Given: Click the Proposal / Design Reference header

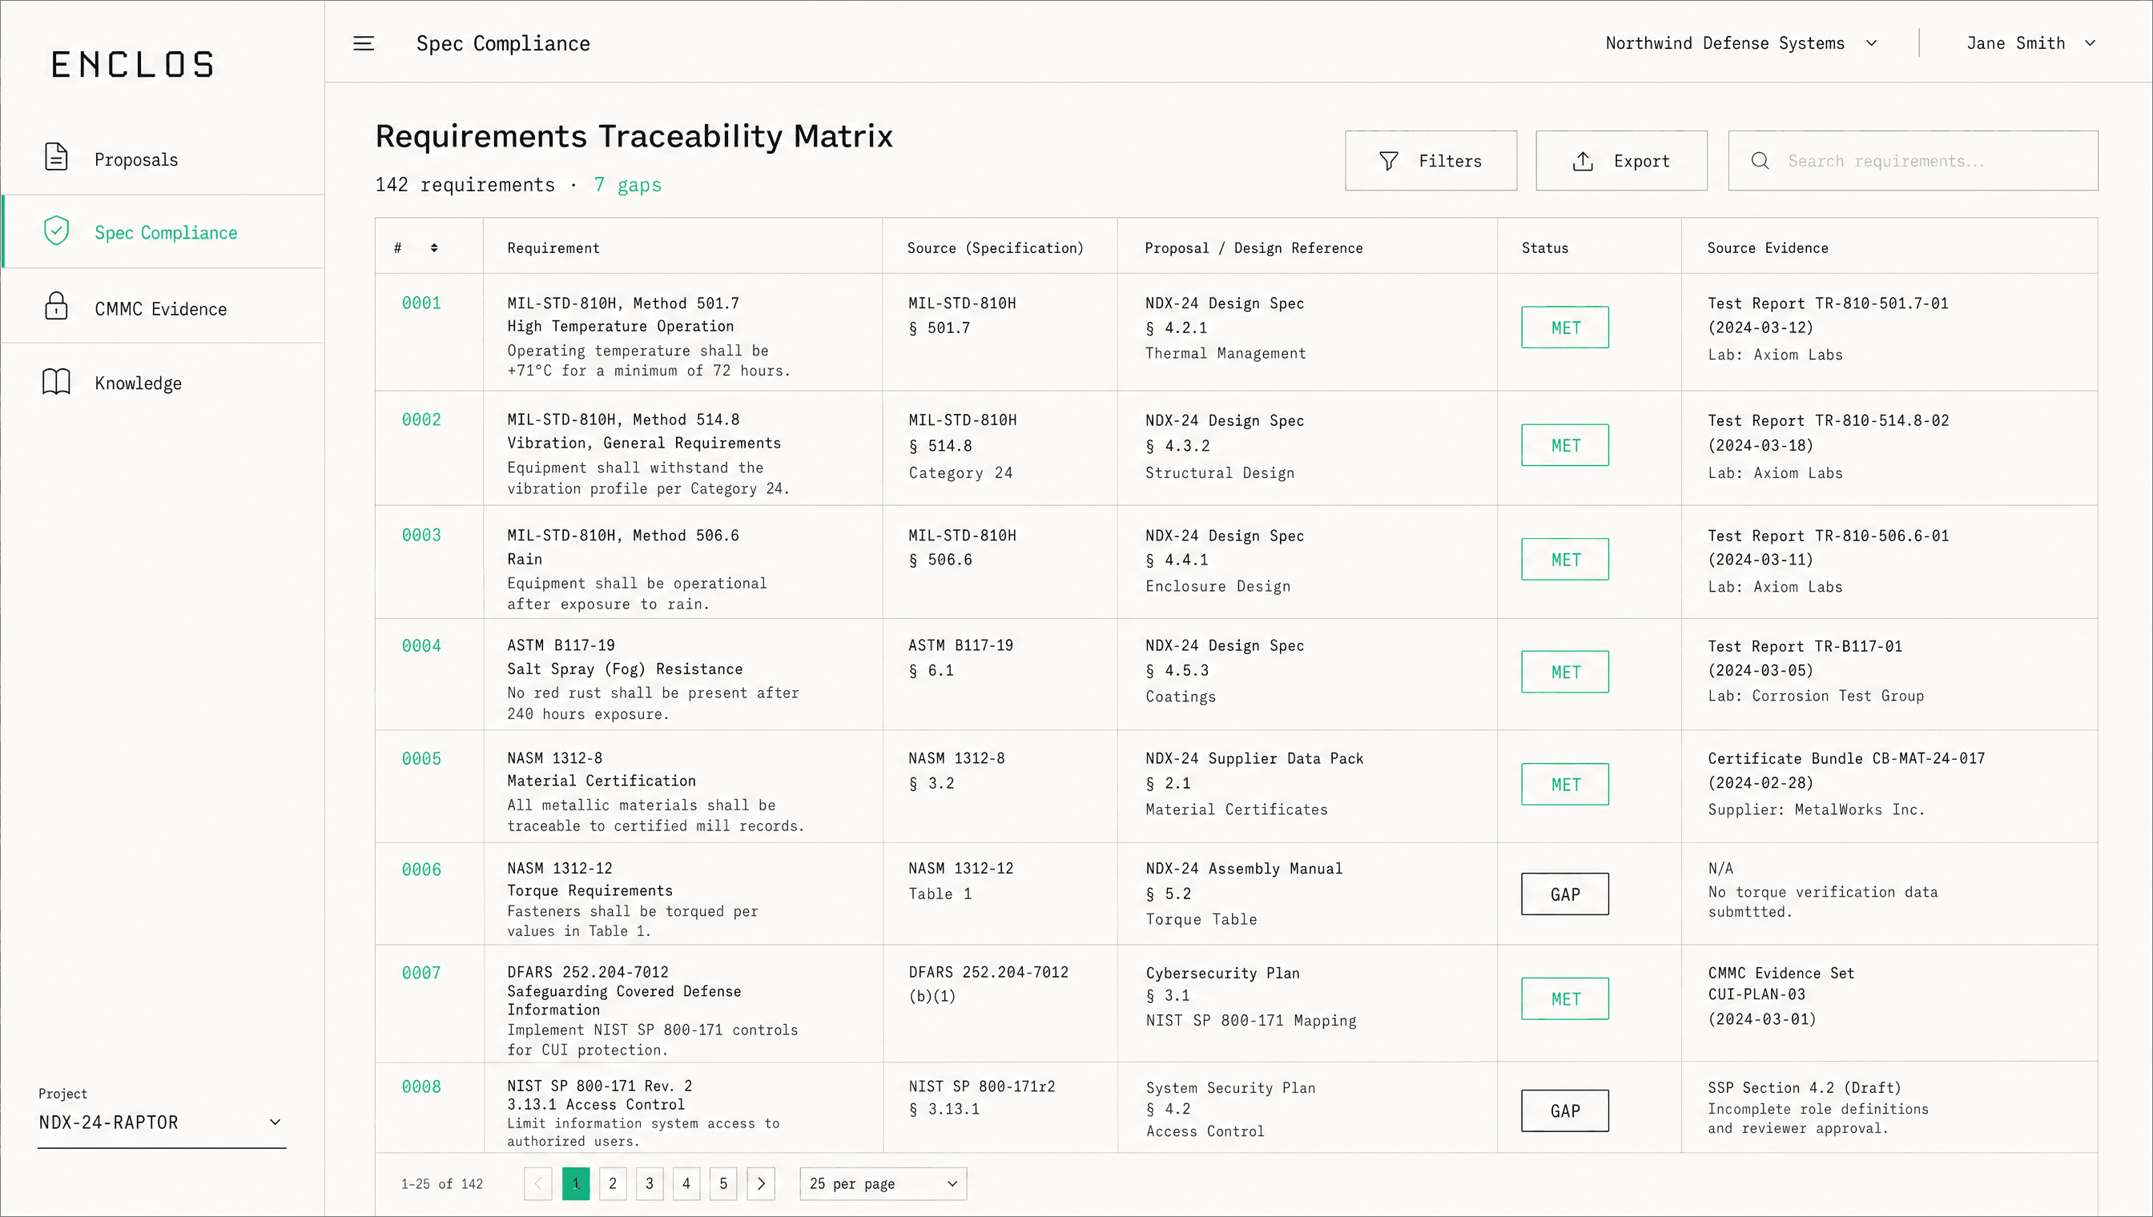Looking at the screenshot, I should 1254,248.
